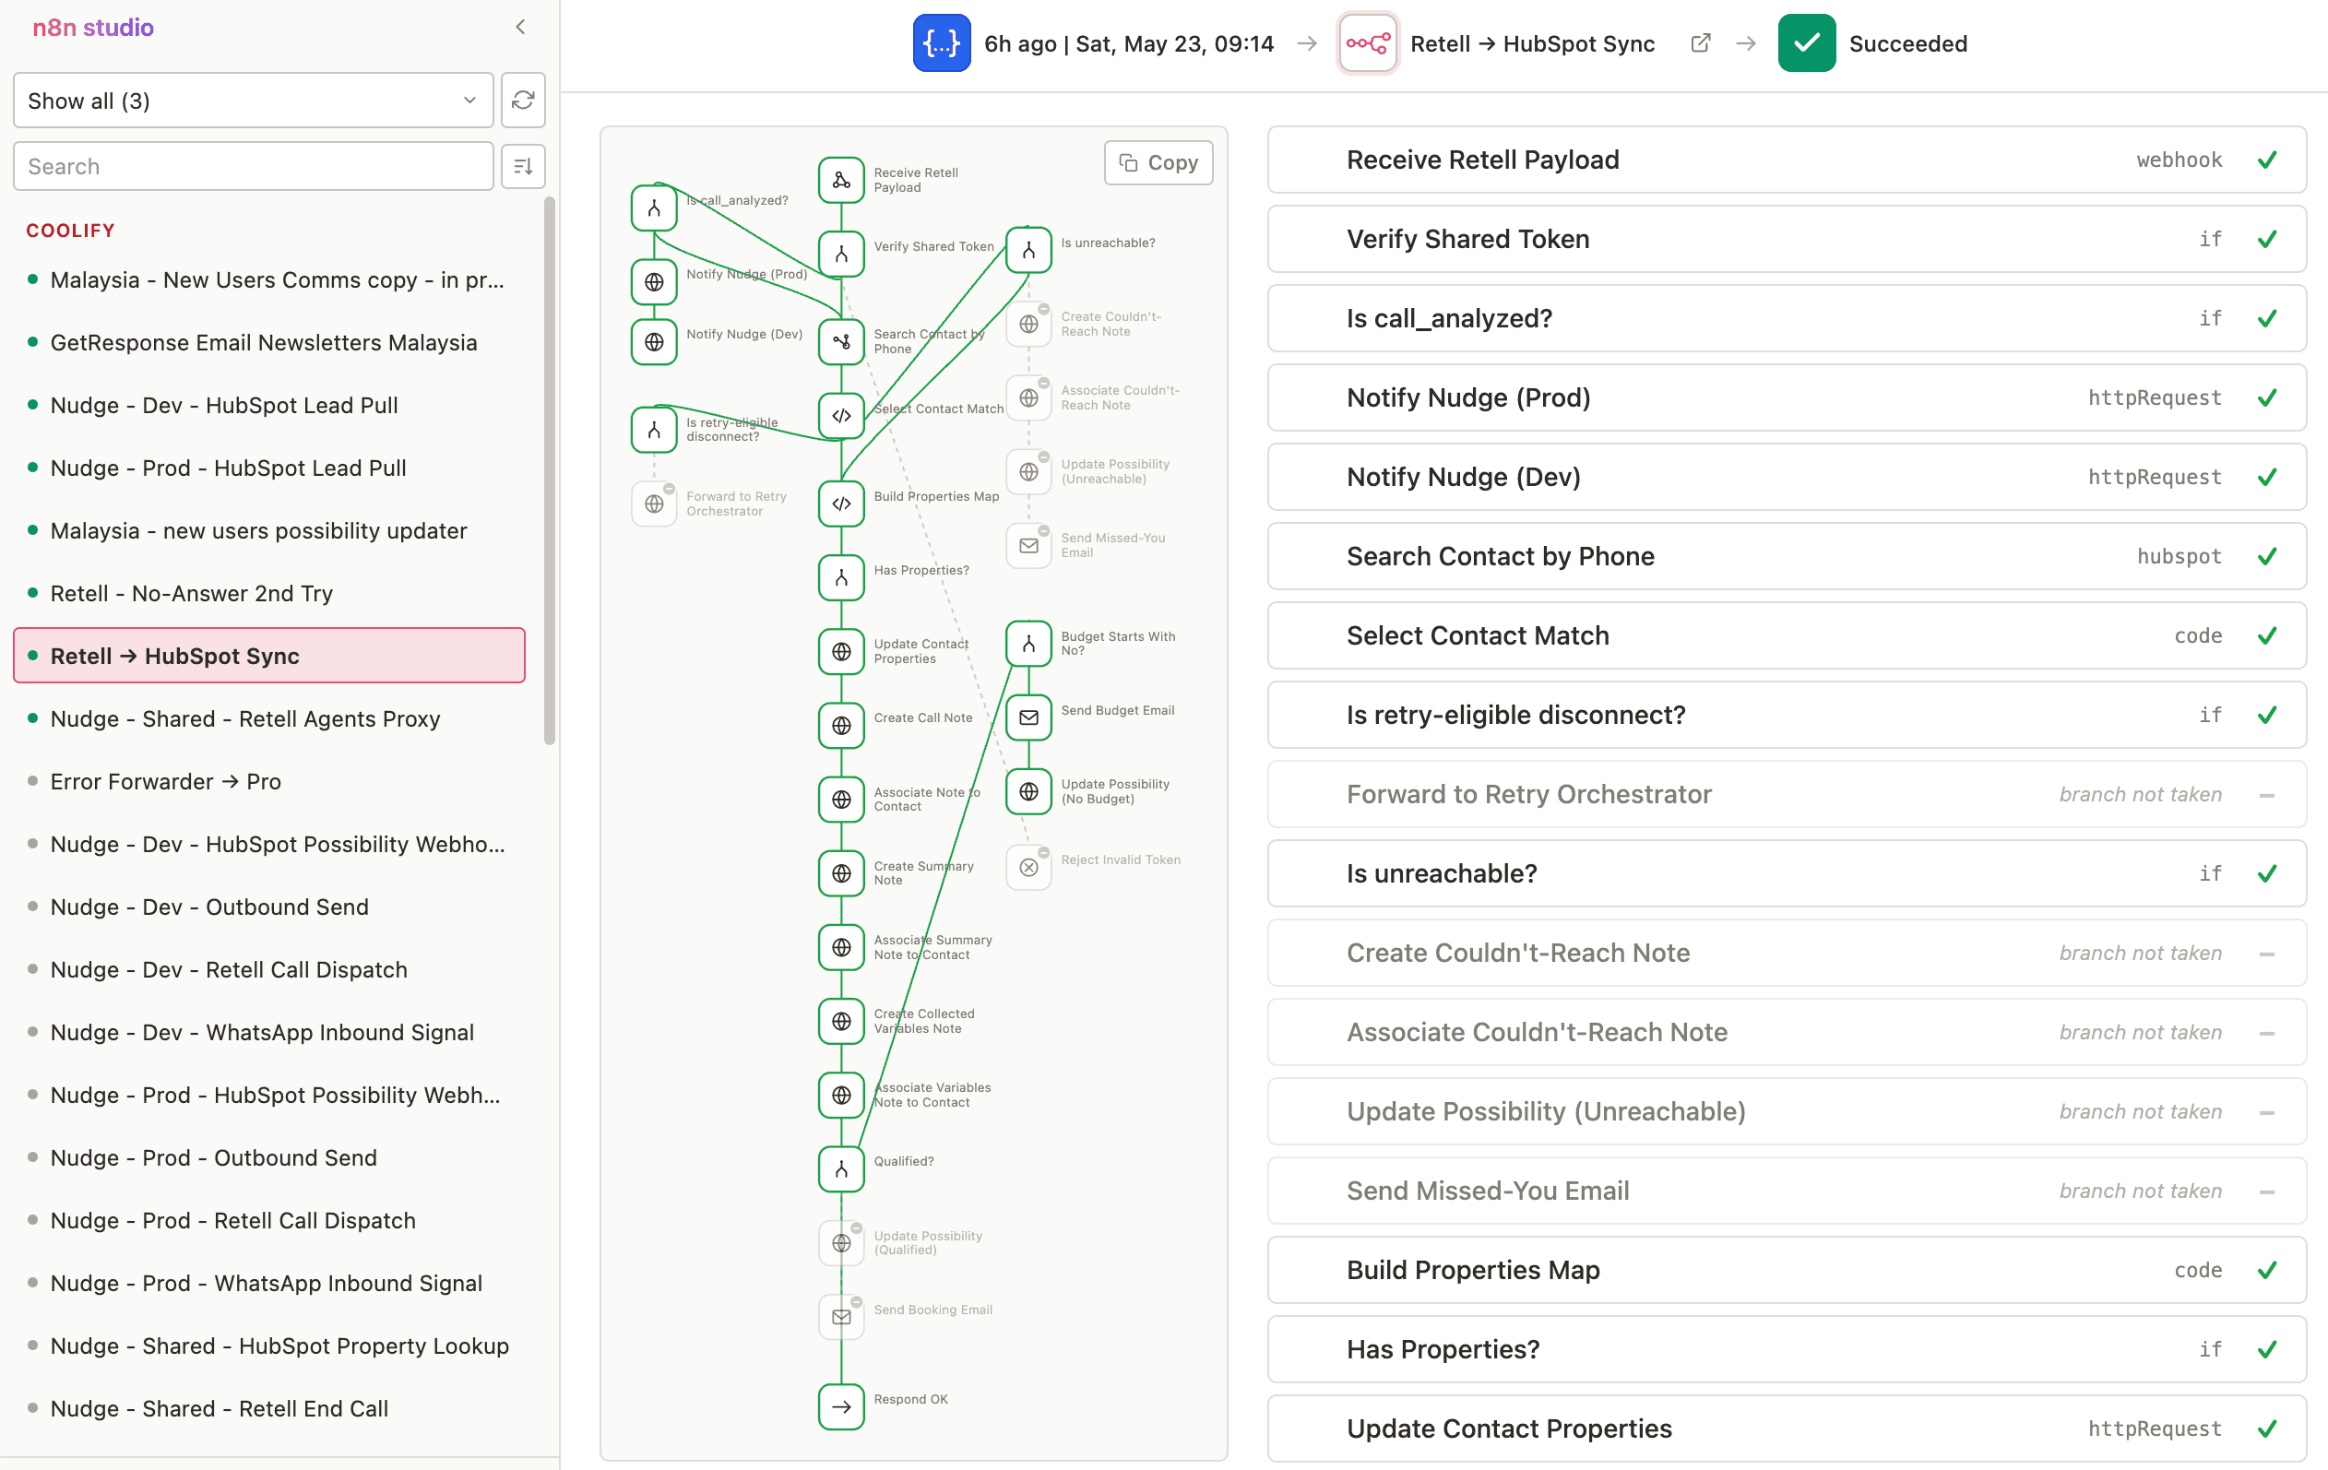Expand the Verify Shared Token step row
Image resolution: width=2328 pixels, height=1470 pixels.
point(1787,239)
